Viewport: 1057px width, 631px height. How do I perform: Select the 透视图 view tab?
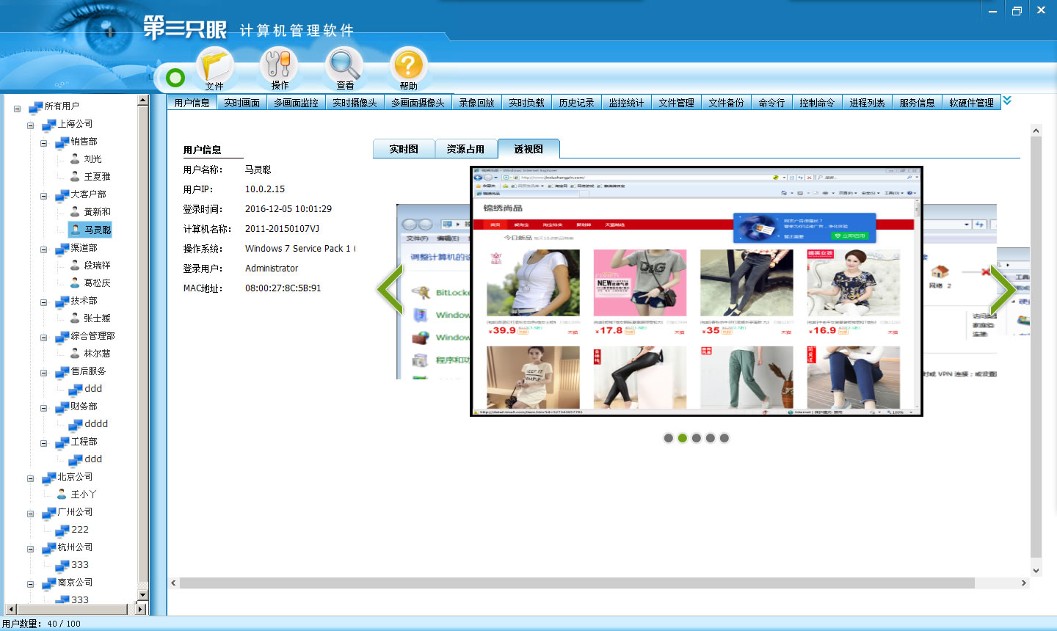point(528,149)
